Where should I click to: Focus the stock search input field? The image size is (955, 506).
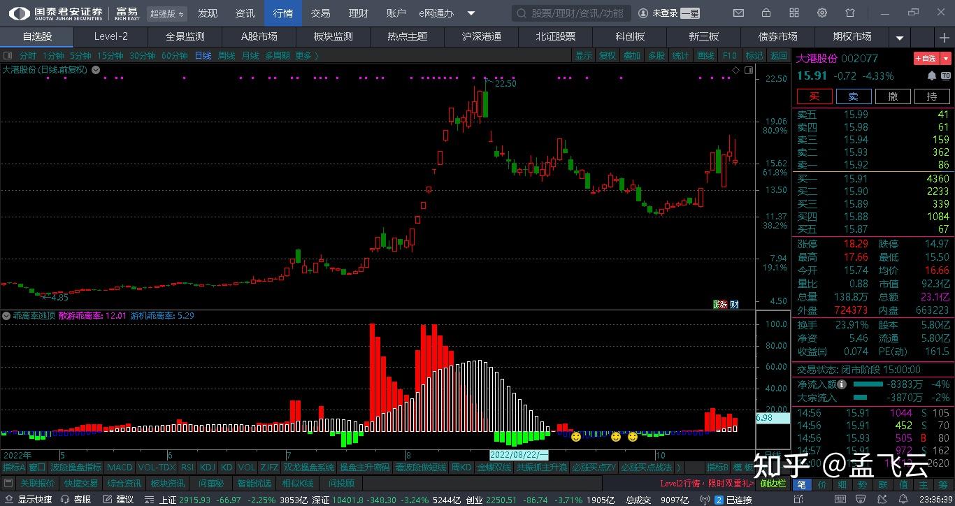point(571,13)
